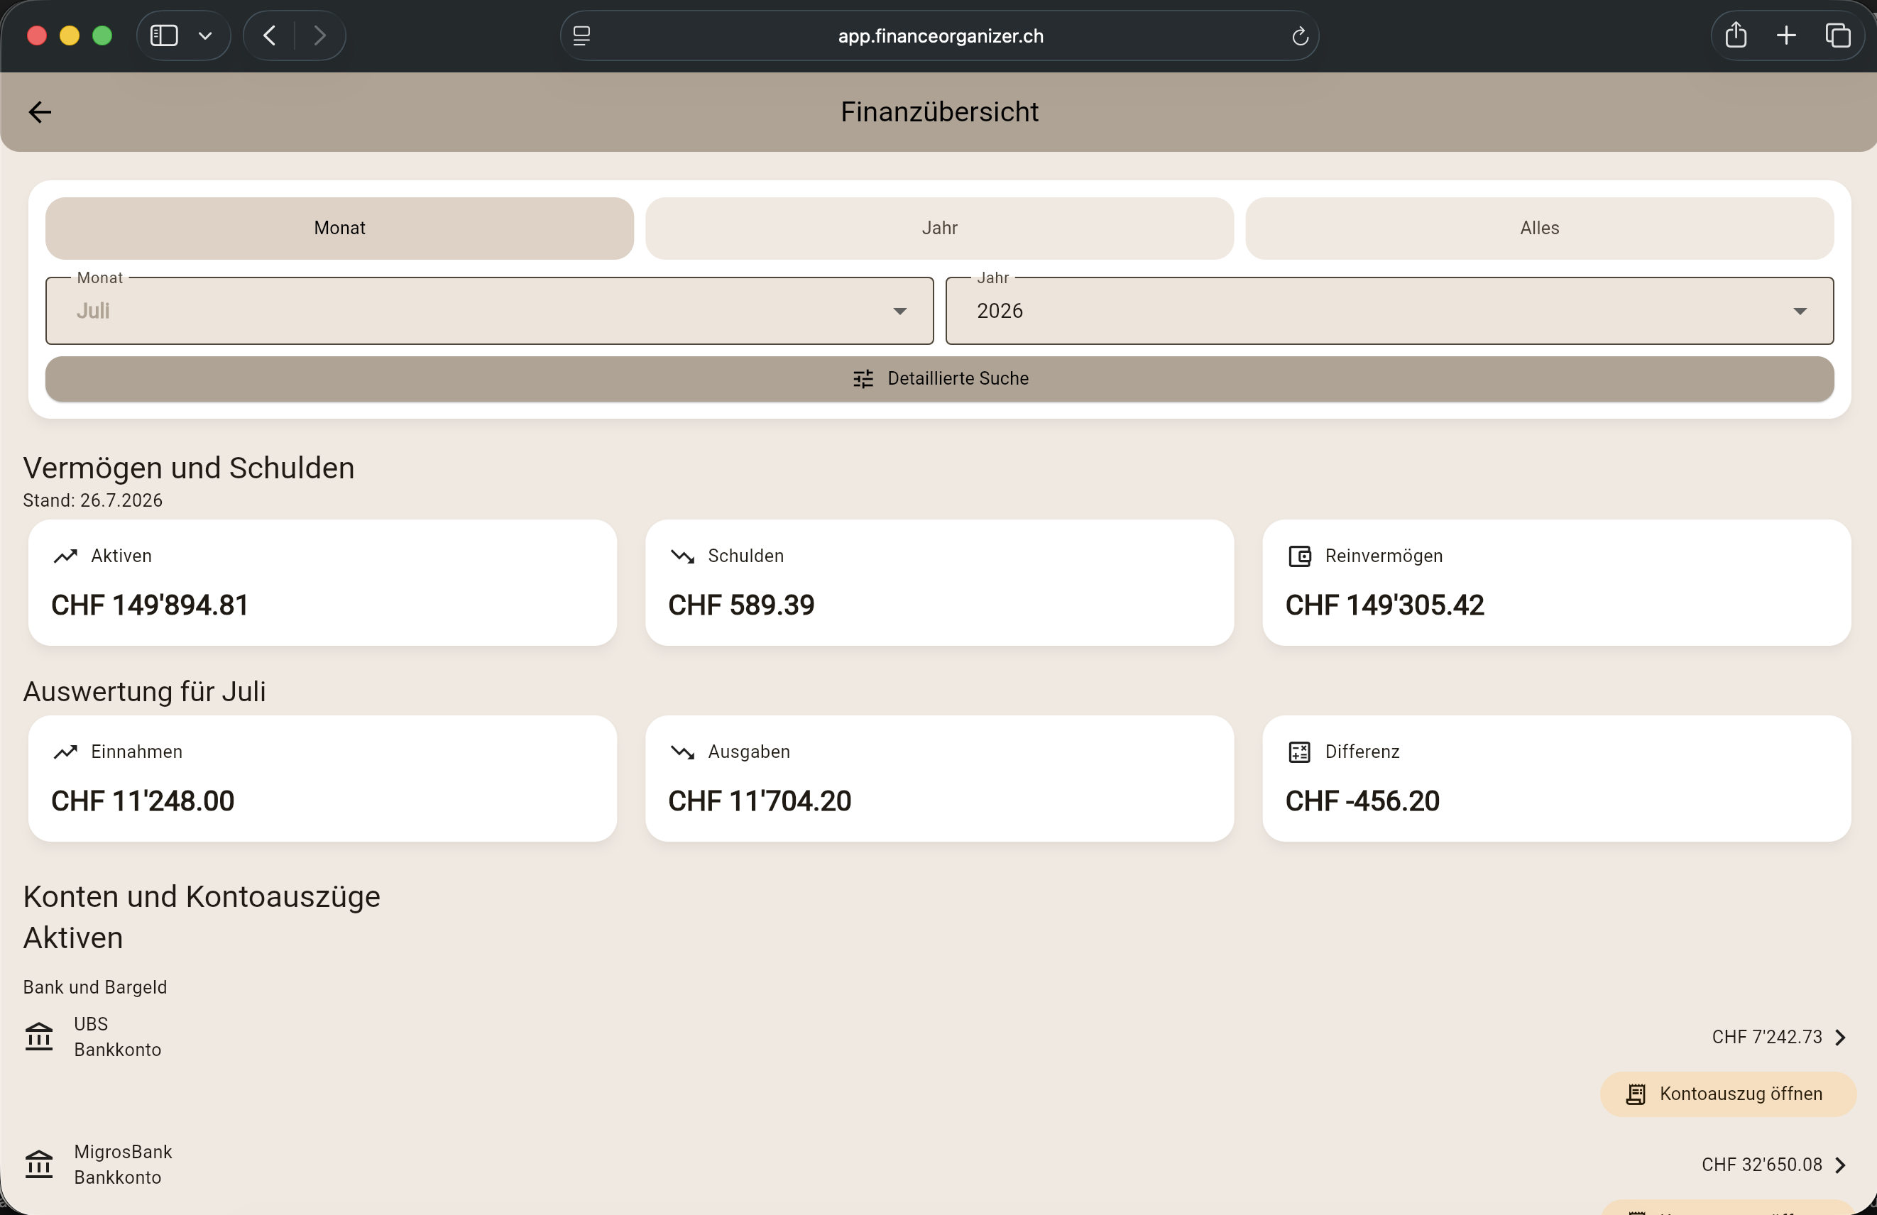Image resolution: width=1877 pixels, height=1215 pixels.
Task: Open sidebar options chevron in browser toolbar
Action: (205, 35)
